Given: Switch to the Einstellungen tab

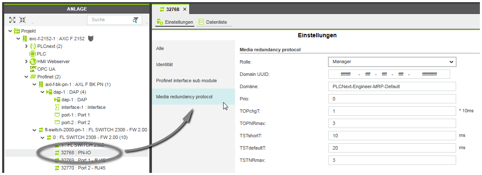Looking at the screenshot, I should (x=175, y=22).
